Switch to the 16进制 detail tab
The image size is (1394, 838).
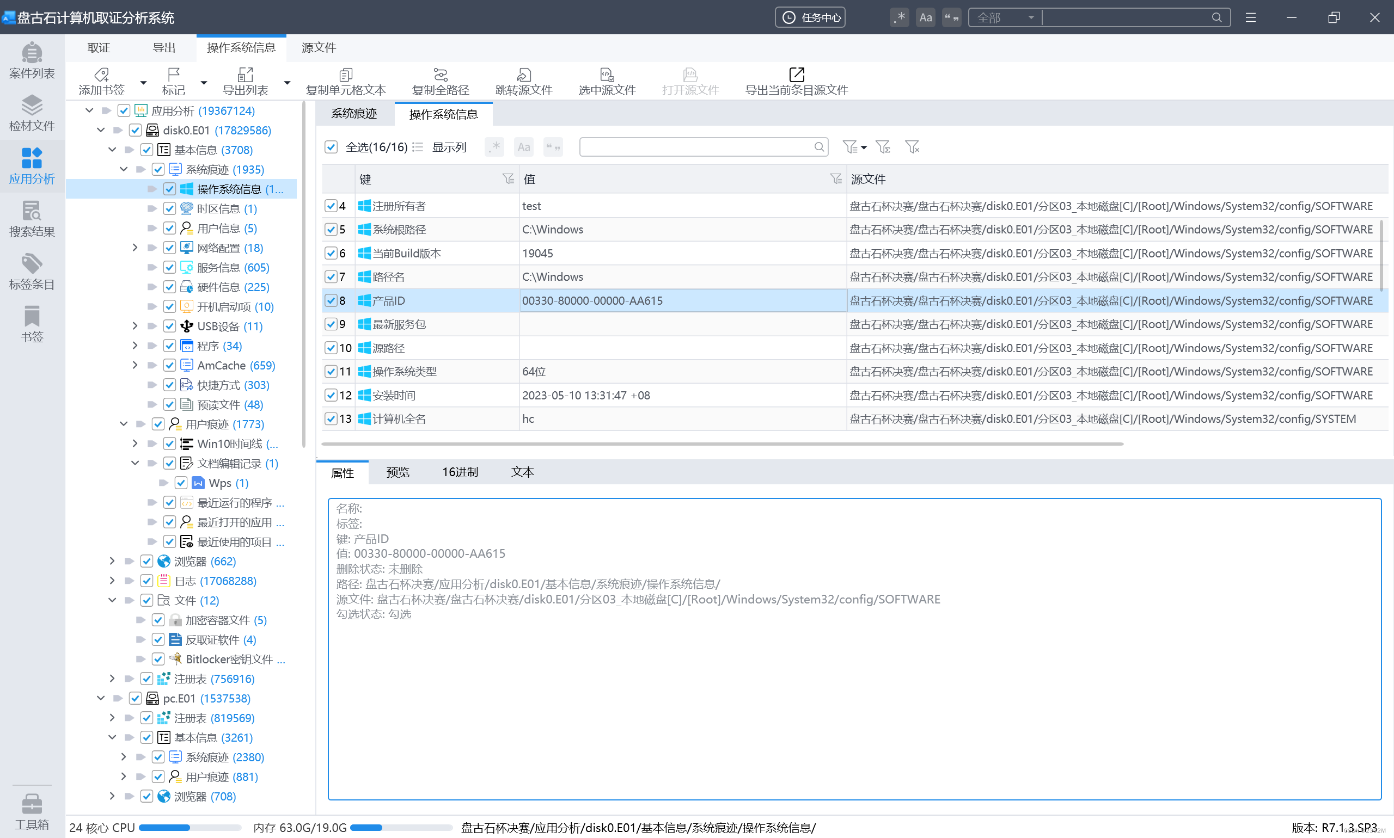(460, 472)
